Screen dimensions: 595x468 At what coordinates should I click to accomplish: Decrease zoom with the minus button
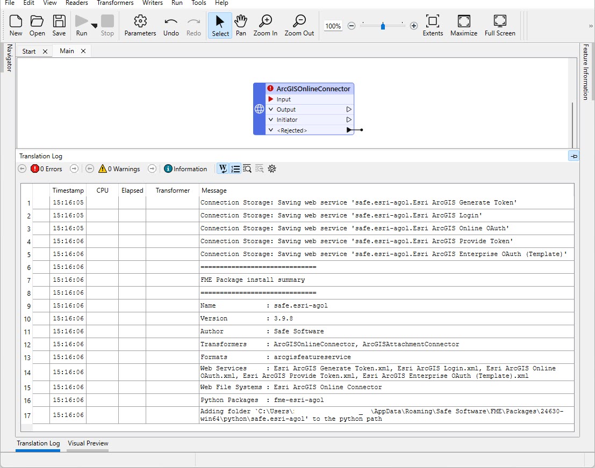352,26
